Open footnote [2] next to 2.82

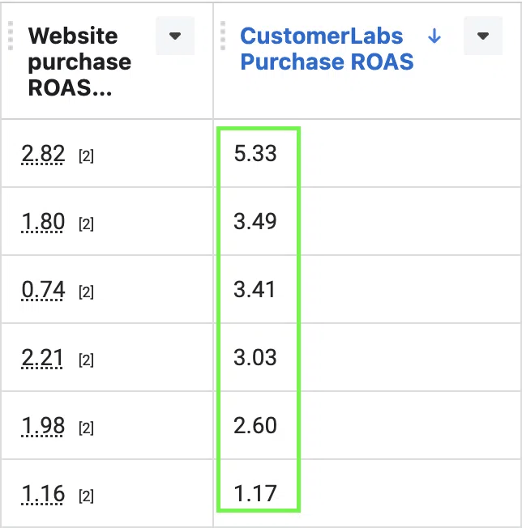(x=86, y=156)
